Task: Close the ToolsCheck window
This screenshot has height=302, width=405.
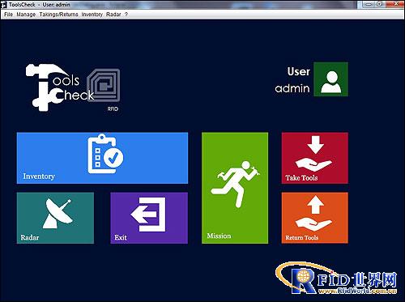Action: 395,4
